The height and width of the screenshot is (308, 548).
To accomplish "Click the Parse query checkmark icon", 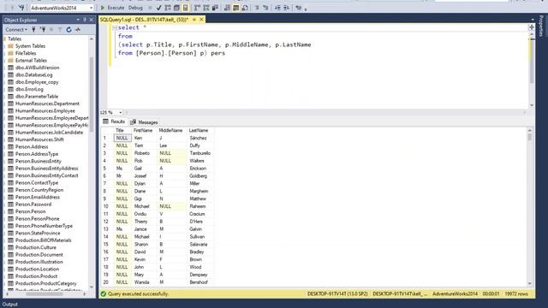I will click(158, 8).
